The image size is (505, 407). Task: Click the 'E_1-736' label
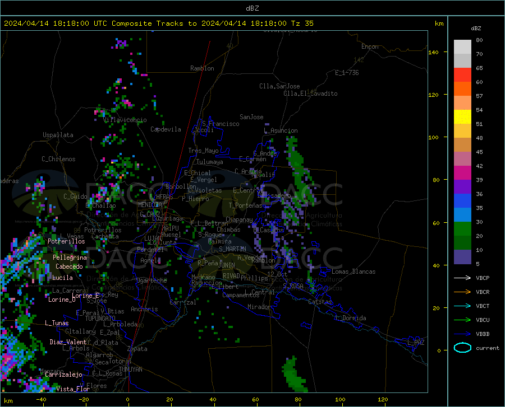347,73
